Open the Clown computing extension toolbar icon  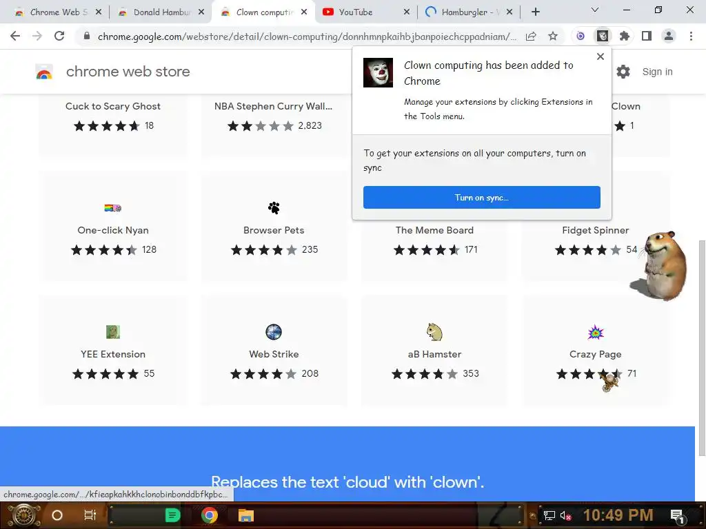click(x=603, y=36)
